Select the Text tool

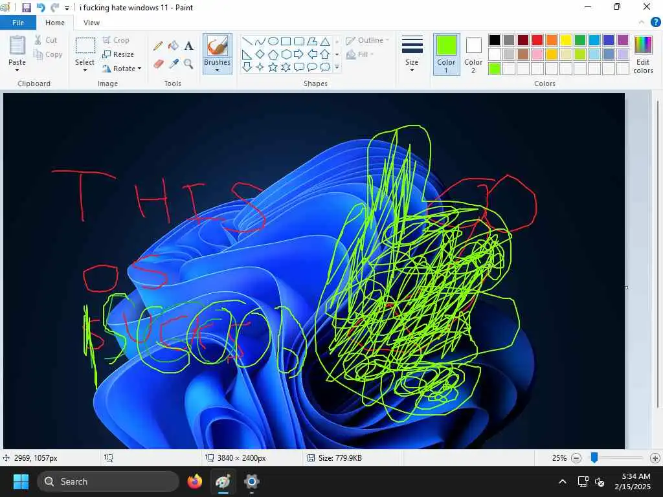pos(188,46)
